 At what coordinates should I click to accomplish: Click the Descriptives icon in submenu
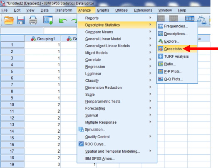click(161, 34)
